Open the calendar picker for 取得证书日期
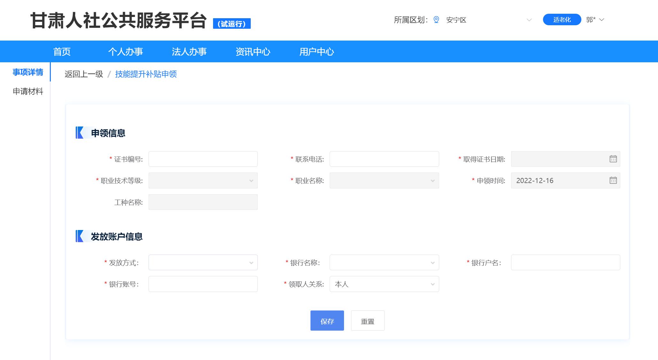Viewport: 658px width, 360px height. (x=613, y=159)
